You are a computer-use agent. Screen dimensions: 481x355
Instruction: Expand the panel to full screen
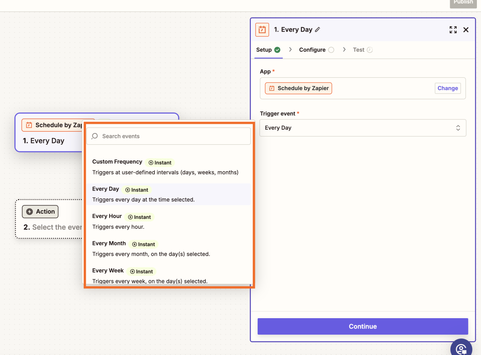click(453, 30)
